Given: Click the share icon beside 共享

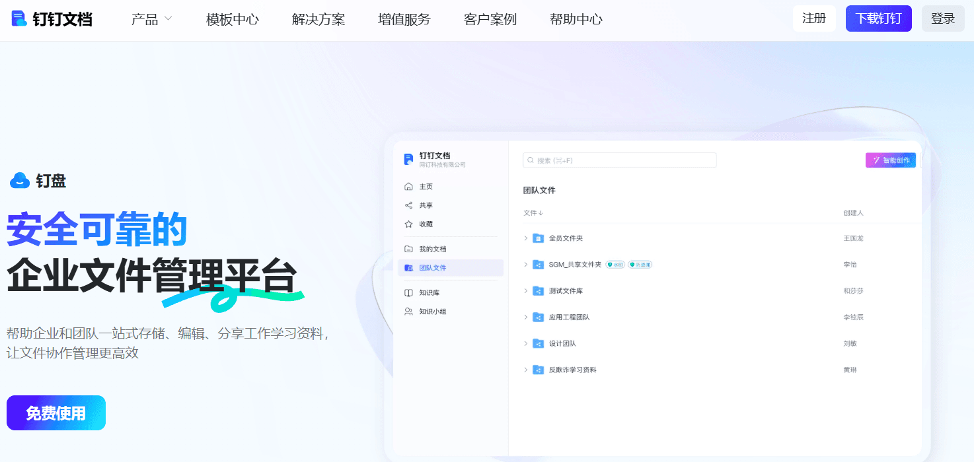Looking at the screenshot, I should [x=408, y=205].
